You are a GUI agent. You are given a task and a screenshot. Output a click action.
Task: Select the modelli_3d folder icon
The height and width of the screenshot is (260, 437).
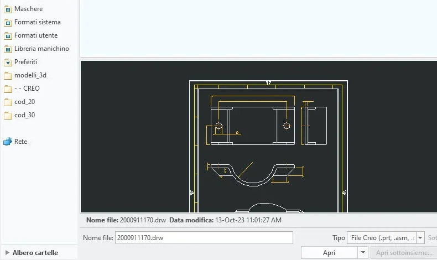[x=8, y=76]
